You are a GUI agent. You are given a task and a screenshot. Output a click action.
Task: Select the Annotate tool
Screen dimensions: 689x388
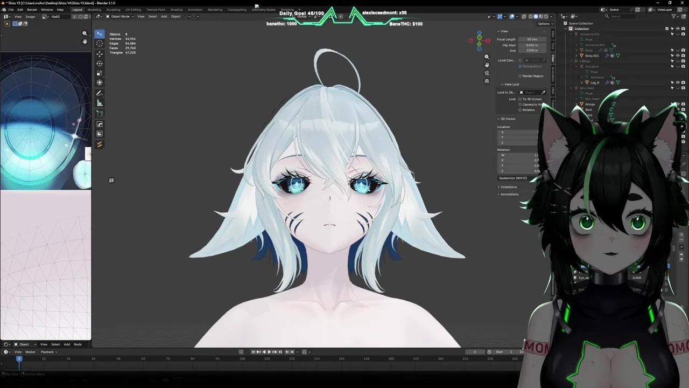(100, 94)
